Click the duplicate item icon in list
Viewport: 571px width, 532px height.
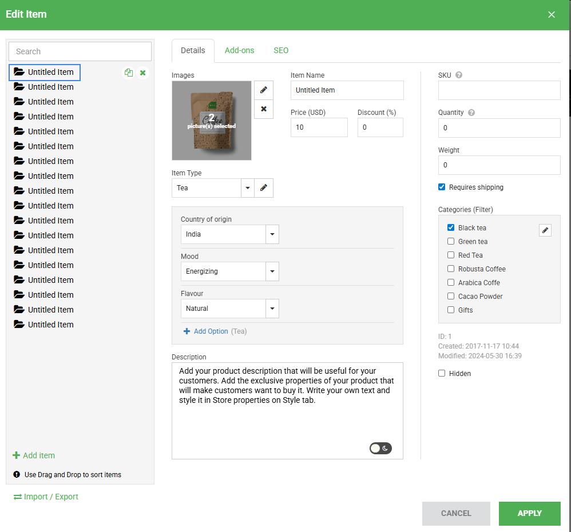point(129,73)
